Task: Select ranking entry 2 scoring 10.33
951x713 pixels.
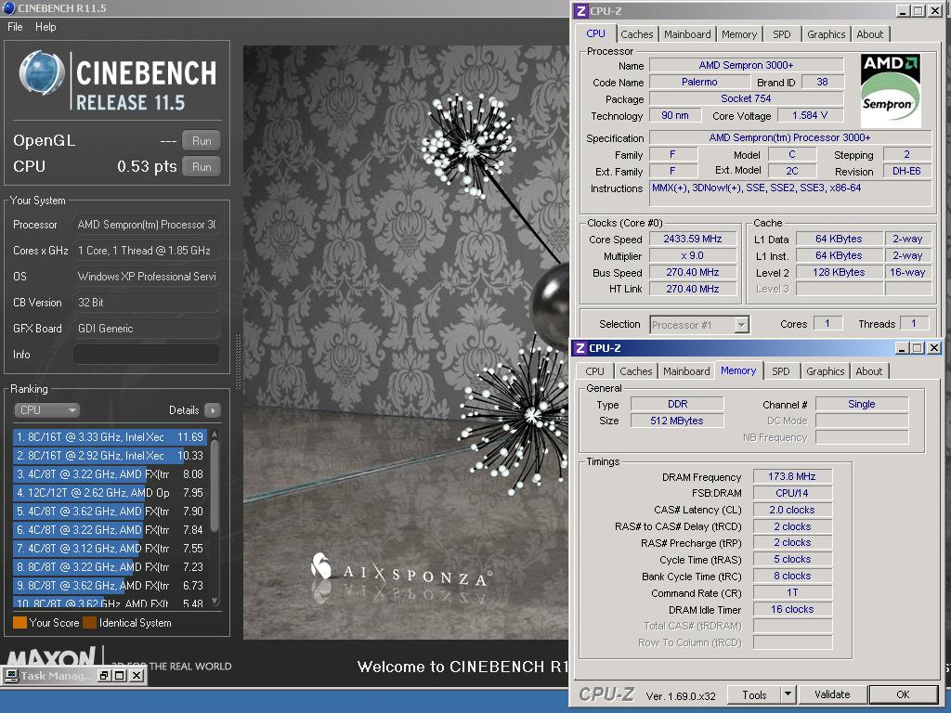Action: [110, 455]
